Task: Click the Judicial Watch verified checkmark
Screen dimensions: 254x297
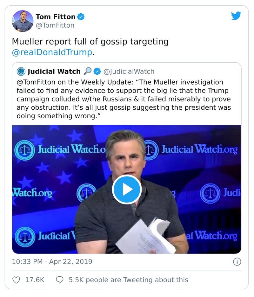Action: coord(97,71)
